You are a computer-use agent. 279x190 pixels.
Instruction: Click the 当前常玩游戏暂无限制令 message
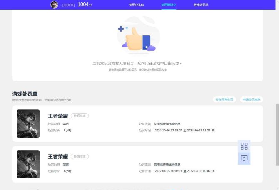[137, 63]
